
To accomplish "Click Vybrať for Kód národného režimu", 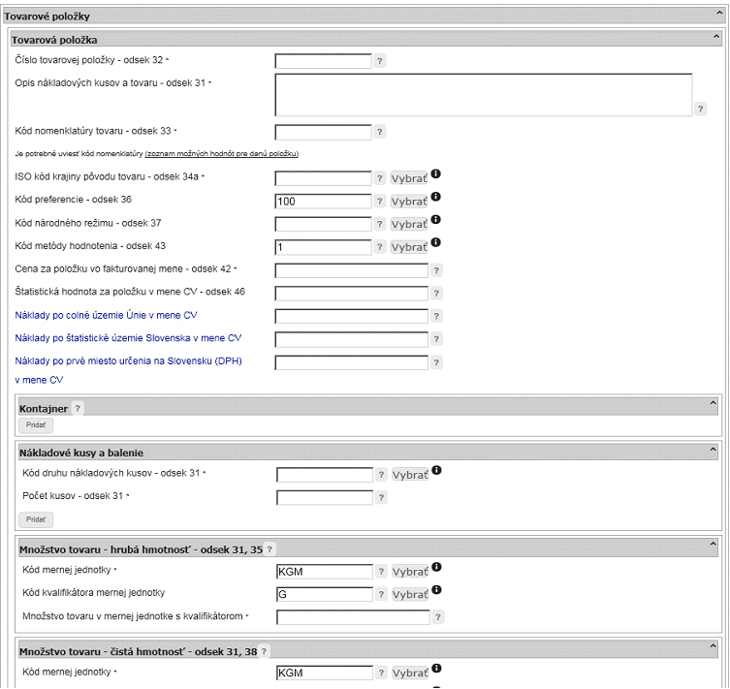I will 409,224.
